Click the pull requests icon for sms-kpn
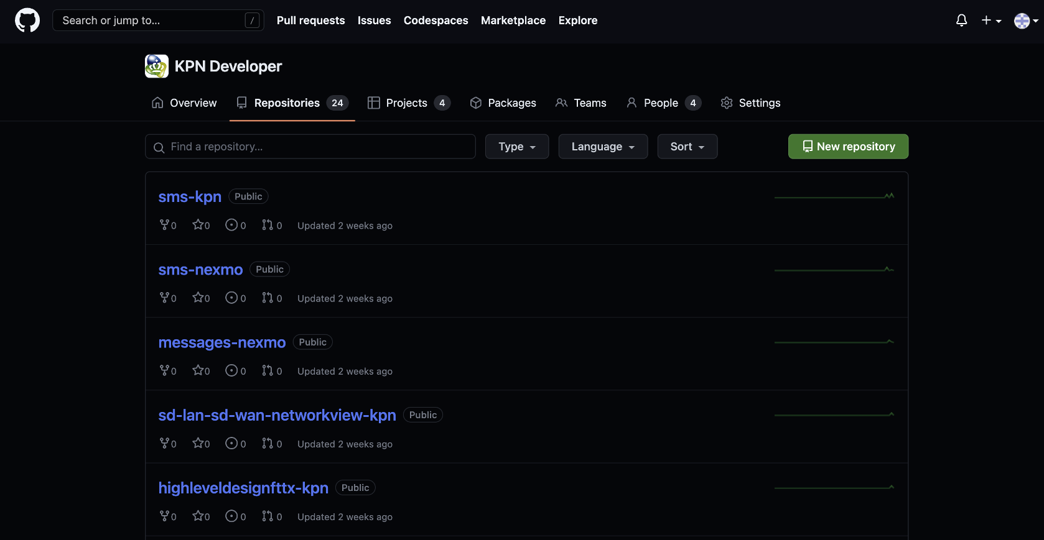 pyautogui.click(x=268, y=225)
